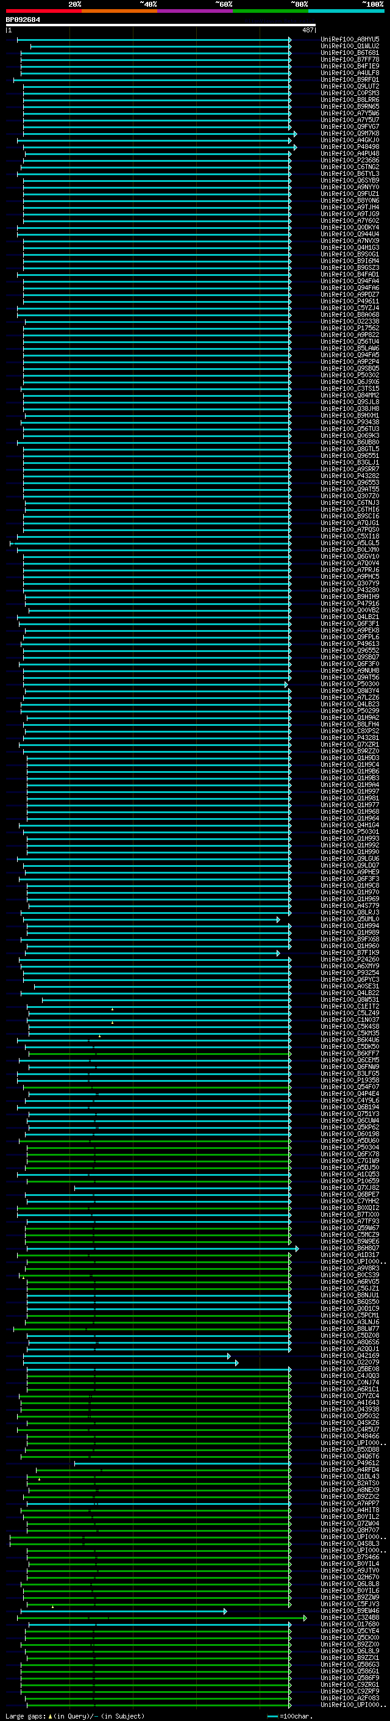390x1721 pixels.
Task: Click the orange ~40% identity legend segment
Action: 119,11
